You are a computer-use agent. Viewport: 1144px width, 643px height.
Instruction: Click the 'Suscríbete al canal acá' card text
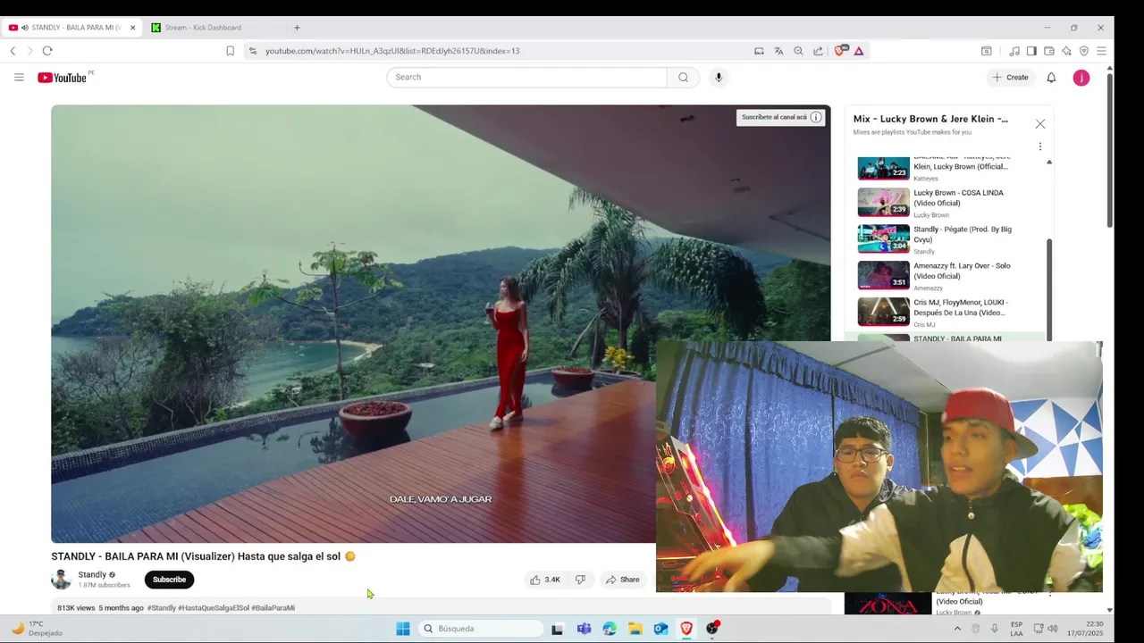774,117
